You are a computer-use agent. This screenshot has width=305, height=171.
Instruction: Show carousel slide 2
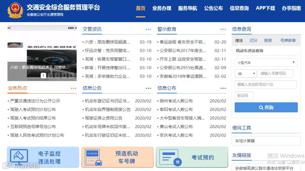50,75
